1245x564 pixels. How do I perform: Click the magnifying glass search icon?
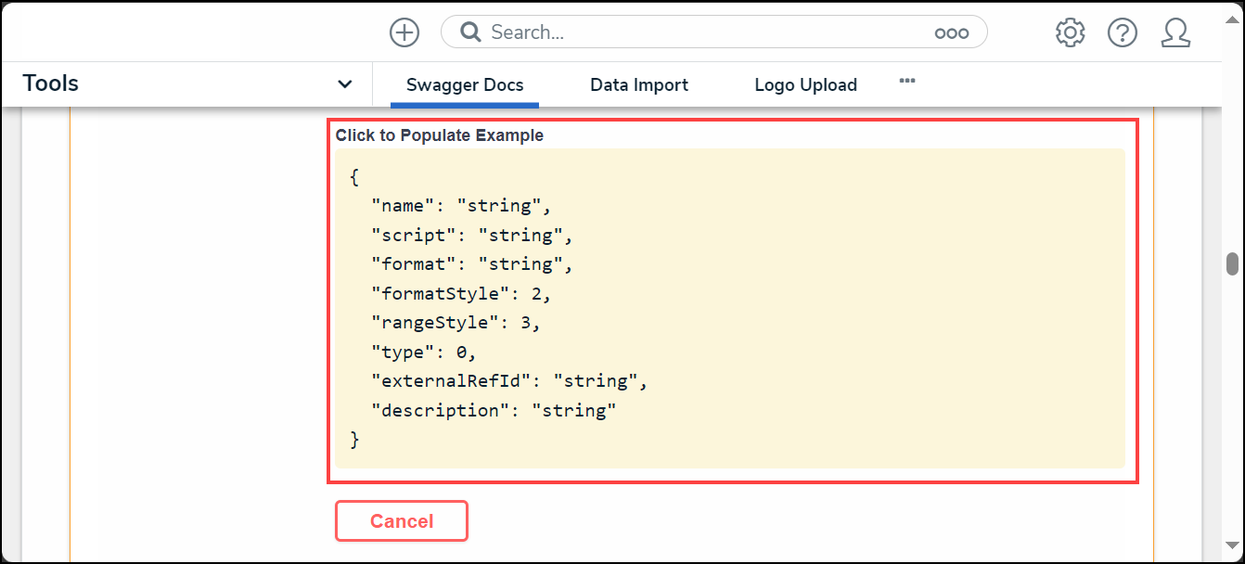click(x=470, y=32)
